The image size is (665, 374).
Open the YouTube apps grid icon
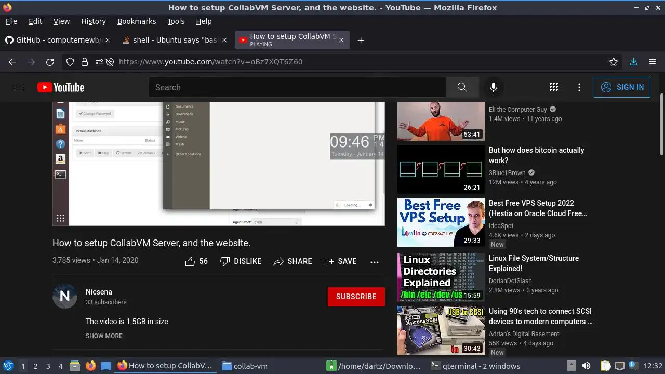[x=554, y=87]
